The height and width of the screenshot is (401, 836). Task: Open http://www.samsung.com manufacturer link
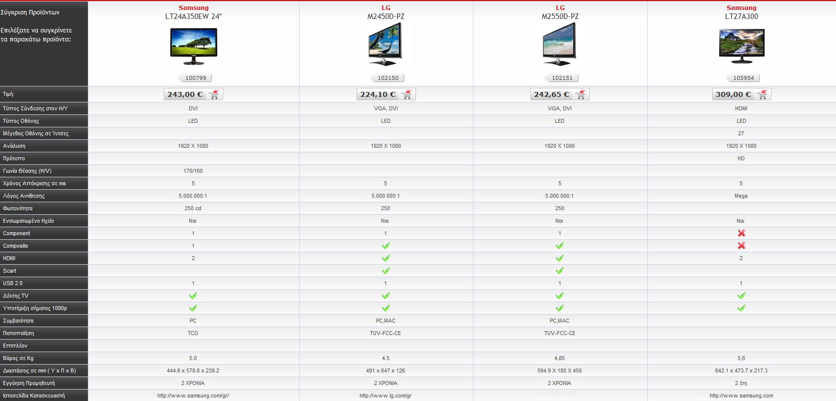[741, 396]
